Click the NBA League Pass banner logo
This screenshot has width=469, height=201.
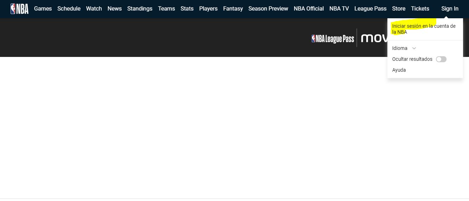coord(332,38)
